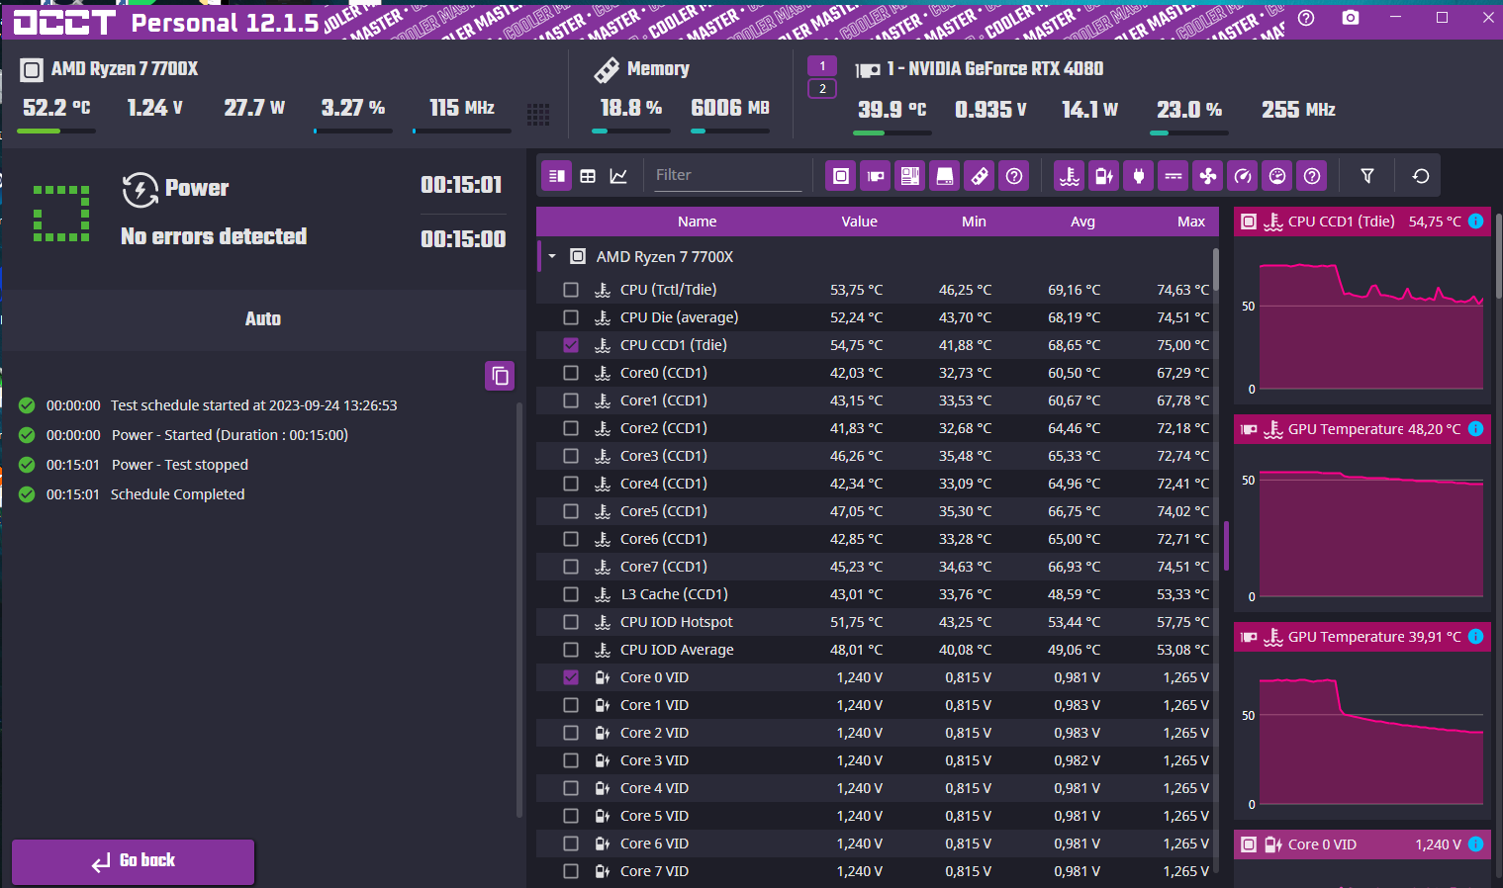Toggle the question-mark filter next to the funnel
This screenshot has height=888, width=1503.
[x=1312, y=176]
